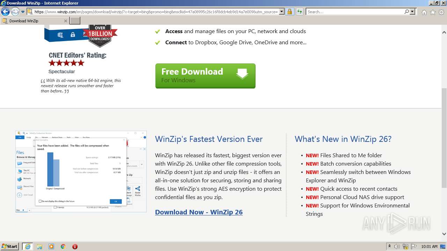The image size is (447, 251).
Task: Click the Free Download For Windows button
Action: (x=205, y=76)
